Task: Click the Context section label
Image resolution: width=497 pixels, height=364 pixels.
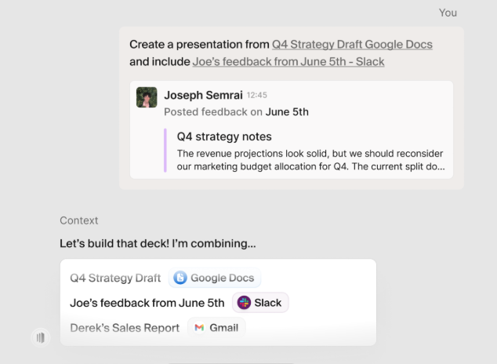Action: pyautogui.click(x=79, y=220)
